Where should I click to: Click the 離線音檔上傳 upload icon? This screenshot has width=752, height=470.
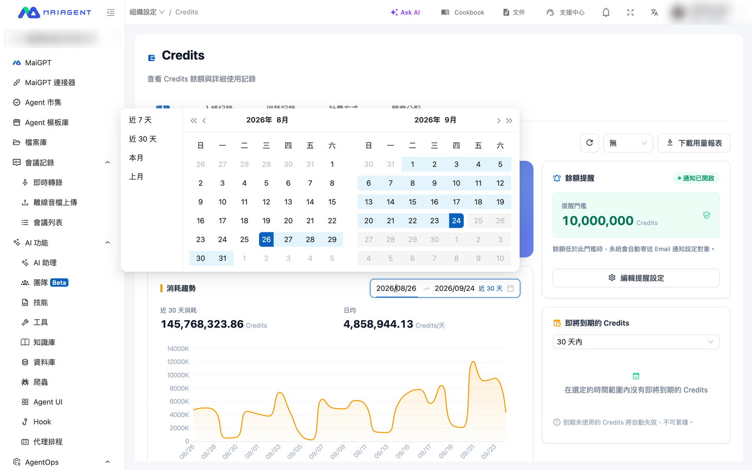25,203
